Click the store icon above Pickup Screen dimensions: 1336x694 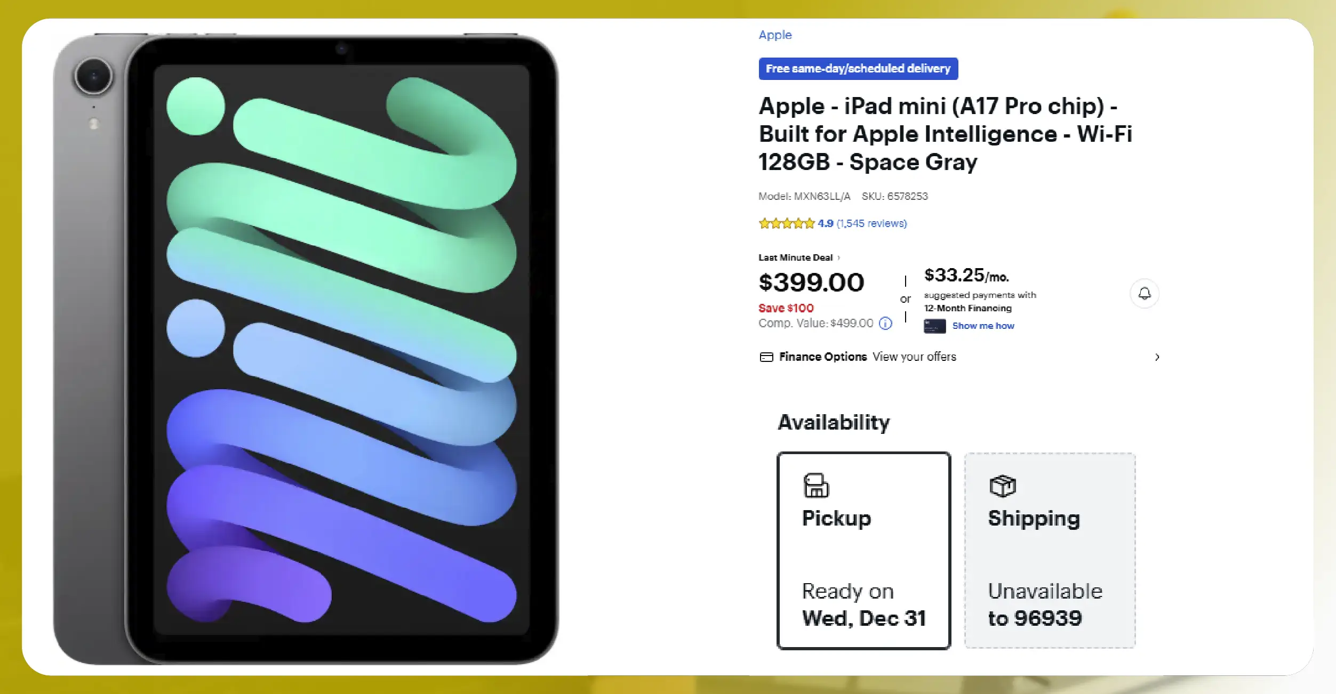(815, 486)
